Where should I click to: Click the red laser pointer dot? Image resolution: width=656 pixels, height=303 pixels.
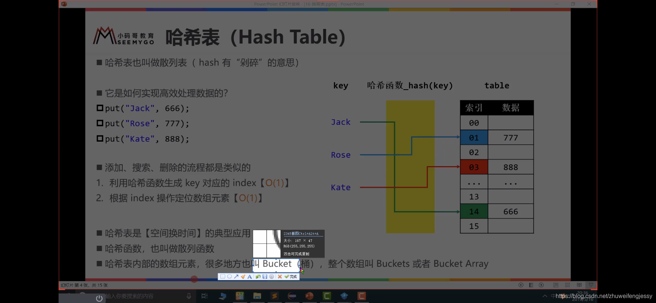(x=194, y=279)
